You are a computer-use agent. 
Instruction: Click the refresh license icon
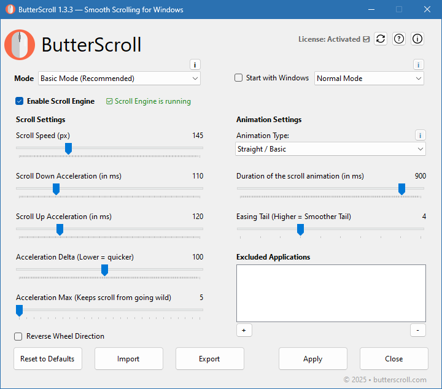[x=381, y=39]
